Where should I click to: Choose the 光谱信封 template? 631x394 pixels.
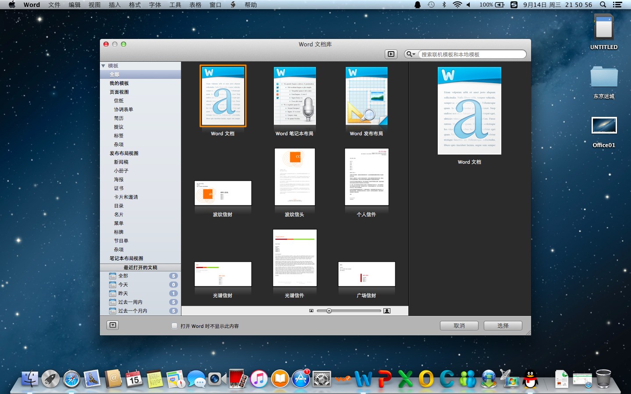[223, 274]
